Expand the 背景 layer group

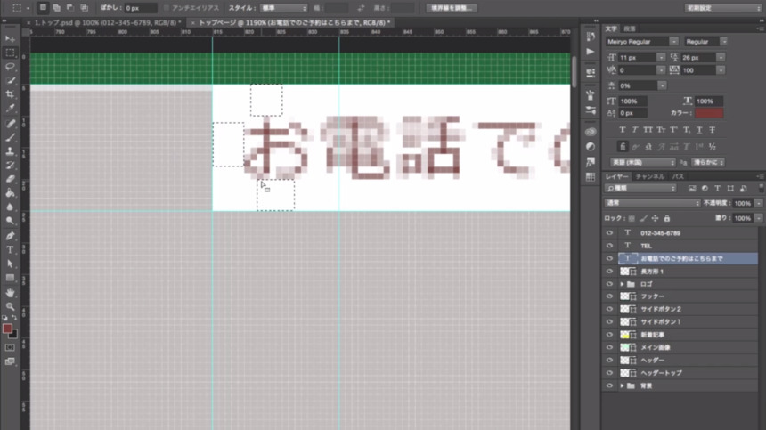click(622, 385)
